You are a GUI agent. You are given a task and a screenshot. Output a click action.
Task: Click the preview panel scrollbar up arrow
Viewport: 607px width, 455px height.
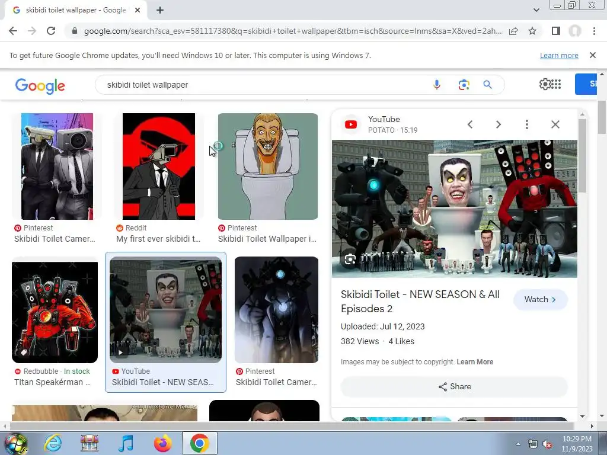pyautogui.click(x=582, y=114)
